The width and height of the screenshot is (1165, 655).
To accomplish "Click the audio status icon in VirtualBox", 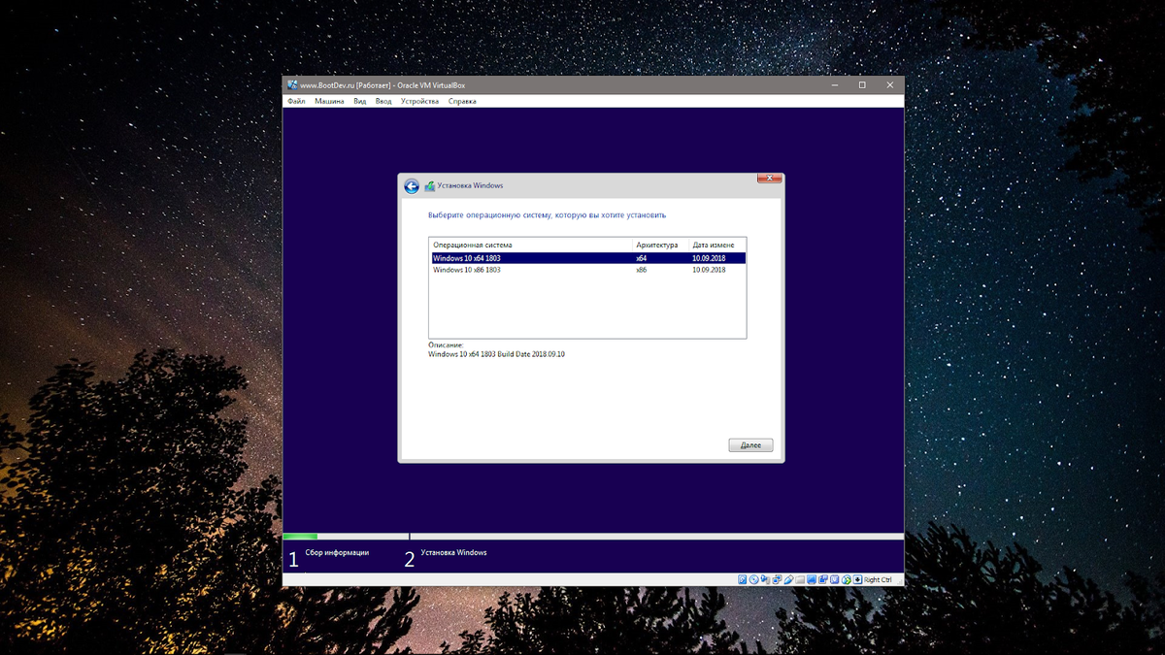I will [765, 579].
